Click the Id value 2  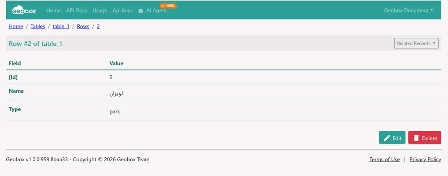(111, 77)
